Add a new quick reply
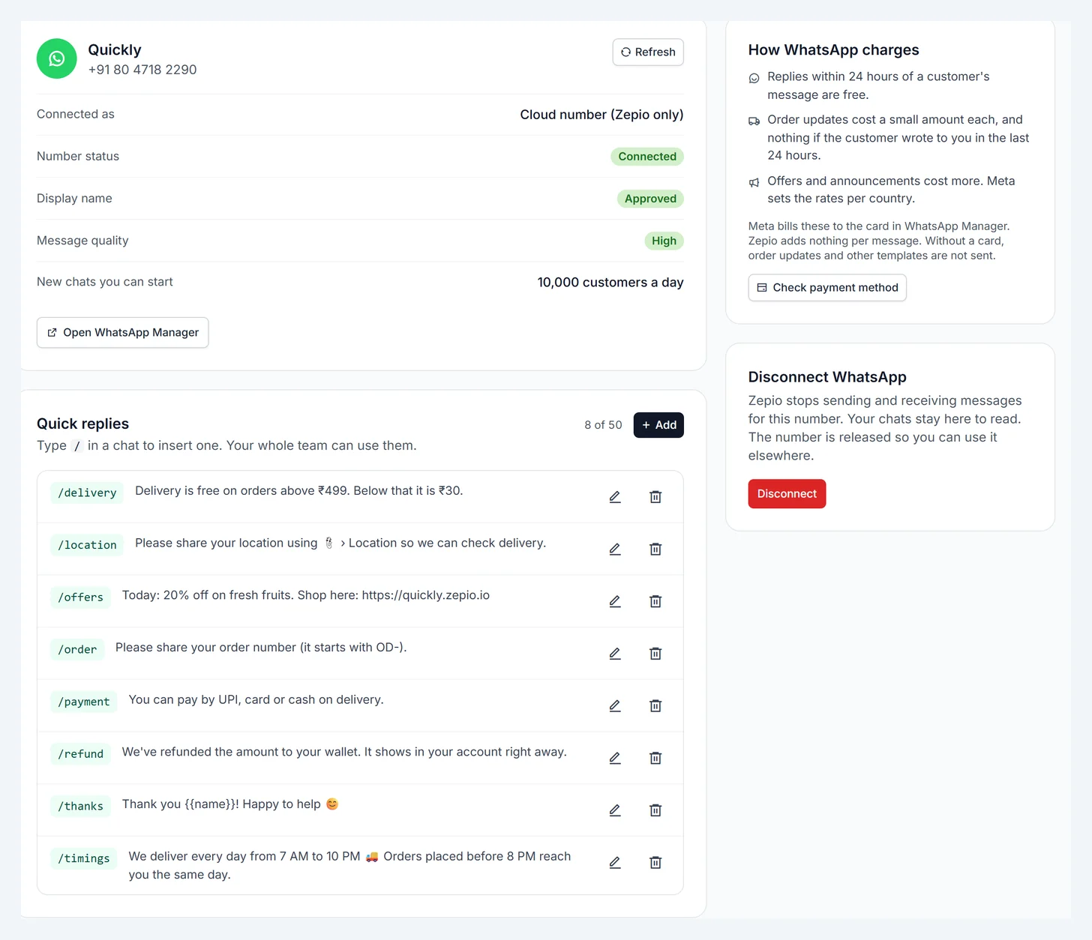Image resolution: width=1092 pixels, height=940 pixels. click(x=658, y=425)
